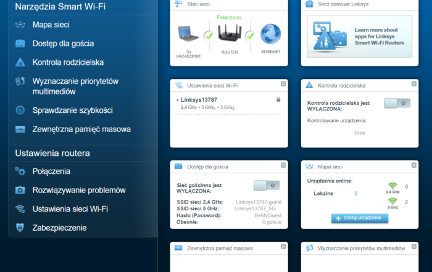Screen dimensions: 432x272
Task: Click the Stan sieci header icon
Action: (x=178, y=3)
